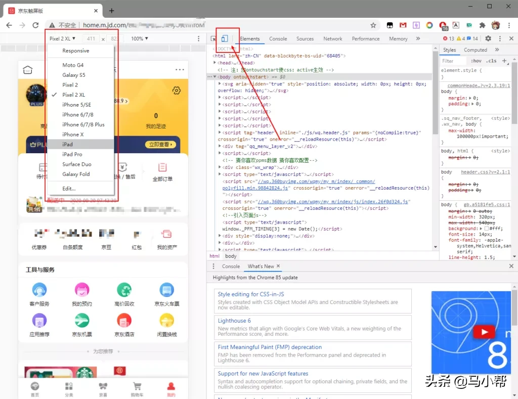Open the 客户服务 tool icon
The image size is (518, 399).
pos(39,290)
